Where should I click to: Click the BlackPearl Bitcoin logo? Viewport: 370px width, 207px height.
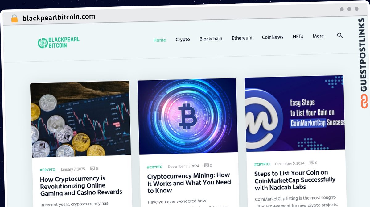(x=59, y=43)
